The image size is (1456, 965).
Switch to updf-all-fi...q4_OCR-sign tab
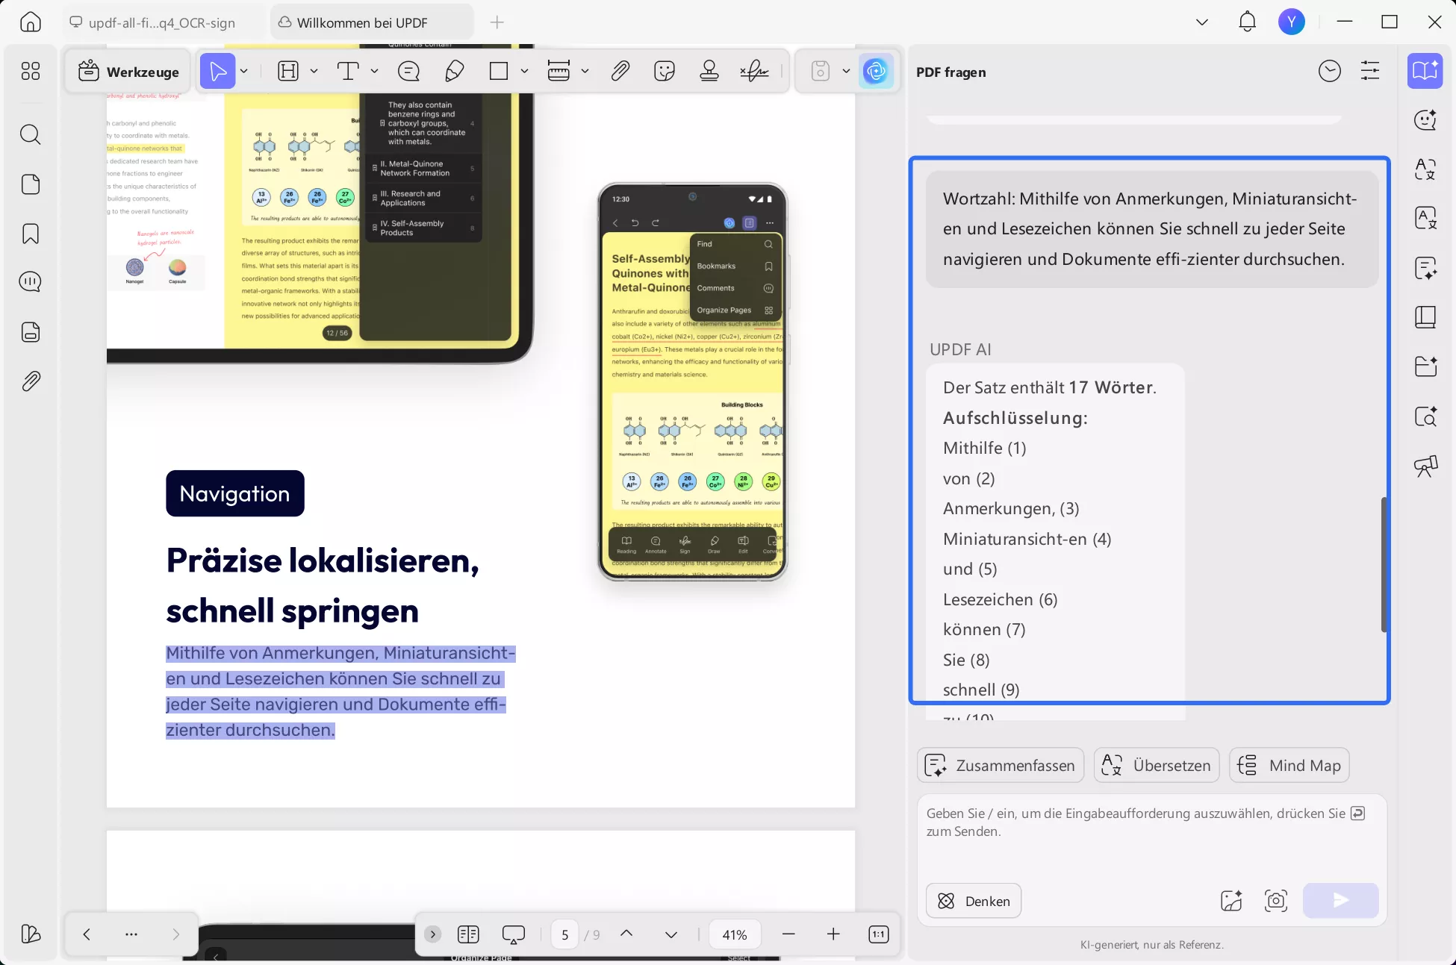coord(161,22)
